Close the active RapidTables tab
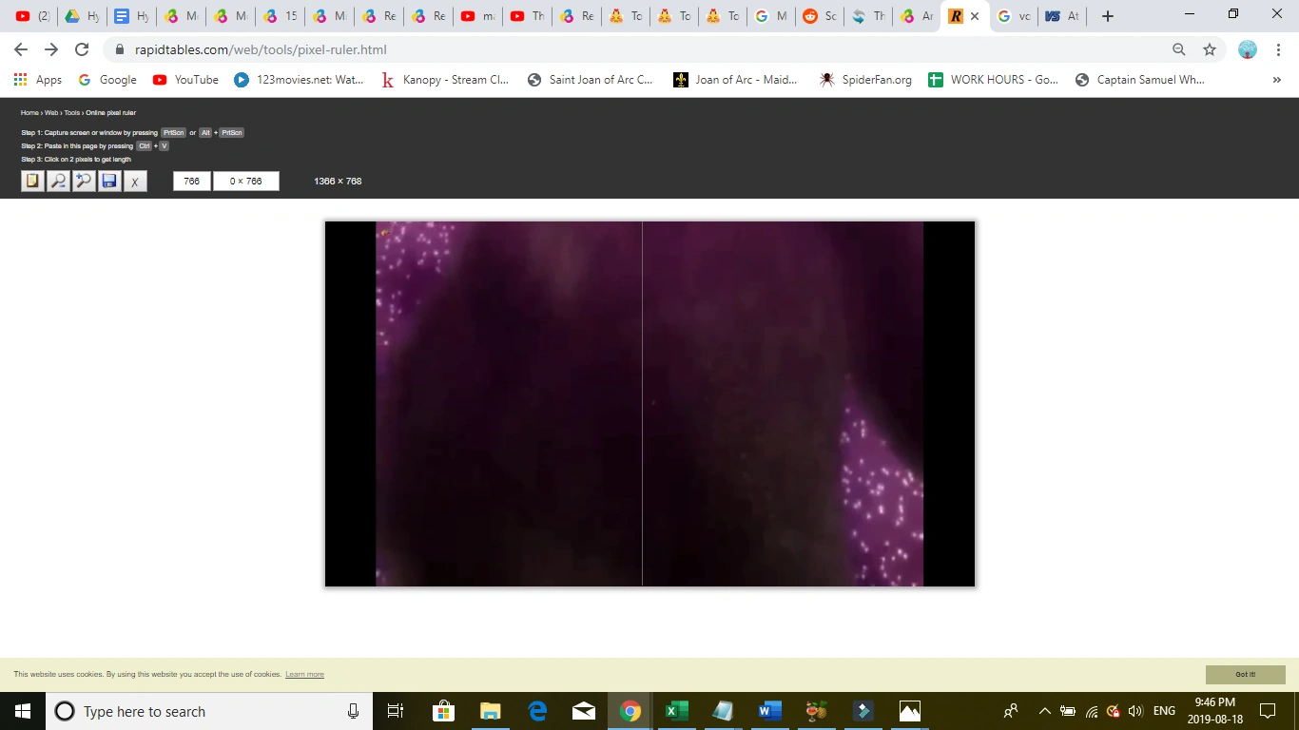The image size is (1299, 730). point(975,16)
